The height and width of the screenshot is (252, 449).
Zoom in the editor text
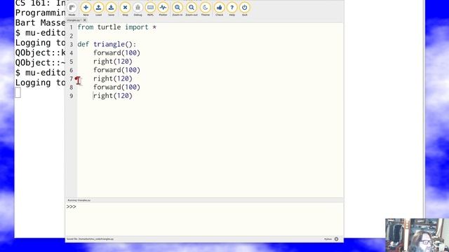(x=177, y=9)
